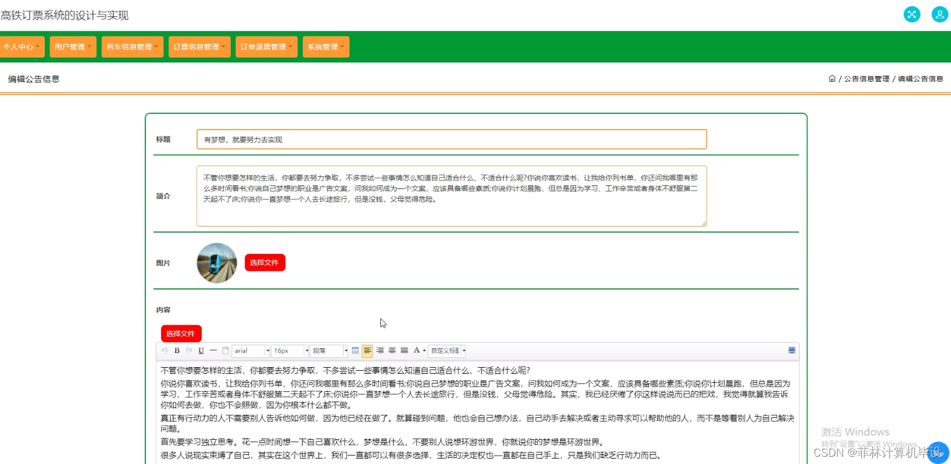
Task: Open the 段落 paragraph format dropdown
Action: click(x=329, y=351)
